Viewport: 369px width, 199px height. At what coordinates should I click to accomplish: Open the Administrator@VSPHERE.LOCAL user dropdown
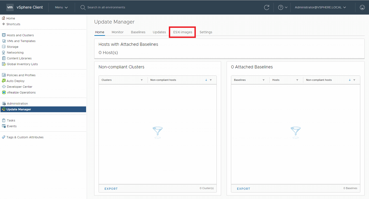pyautogui.click(x=320, y=7)
